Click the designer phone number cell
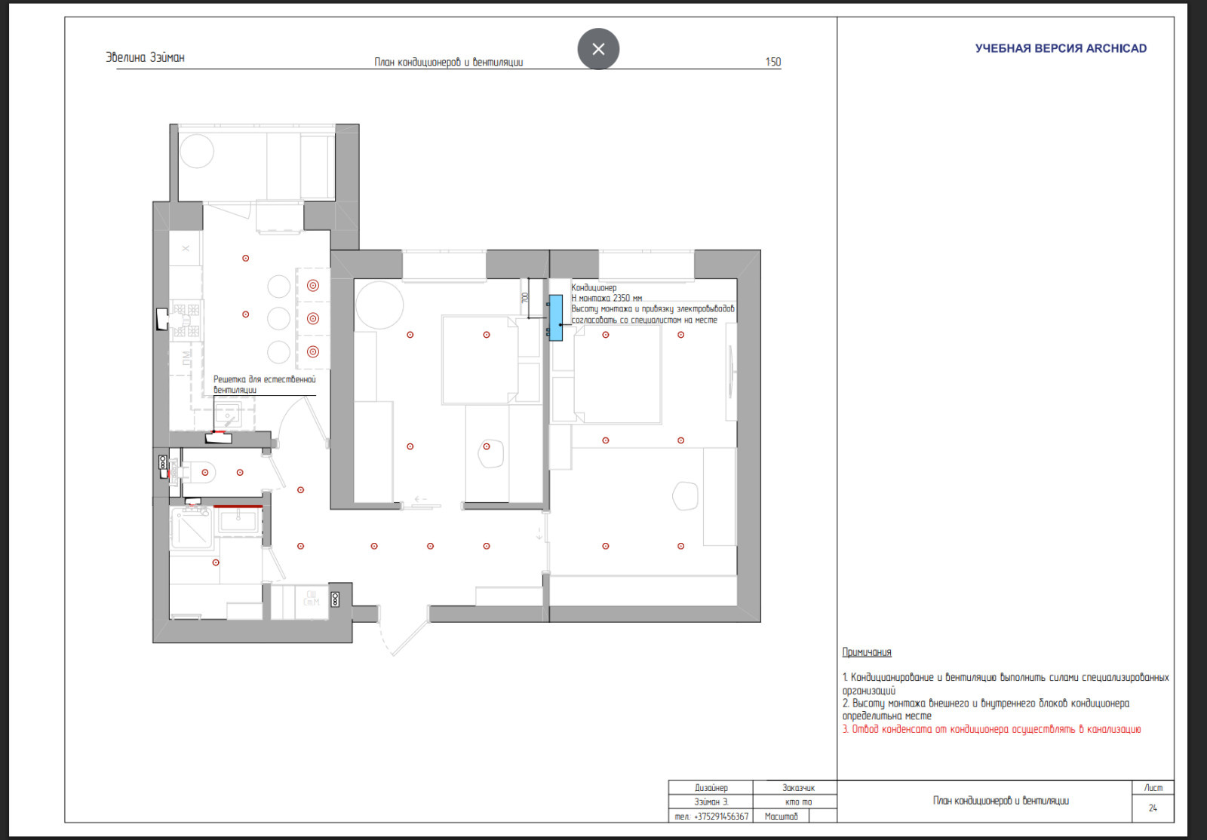Viewport: 1207px width, 840px height. pos(711,816)
